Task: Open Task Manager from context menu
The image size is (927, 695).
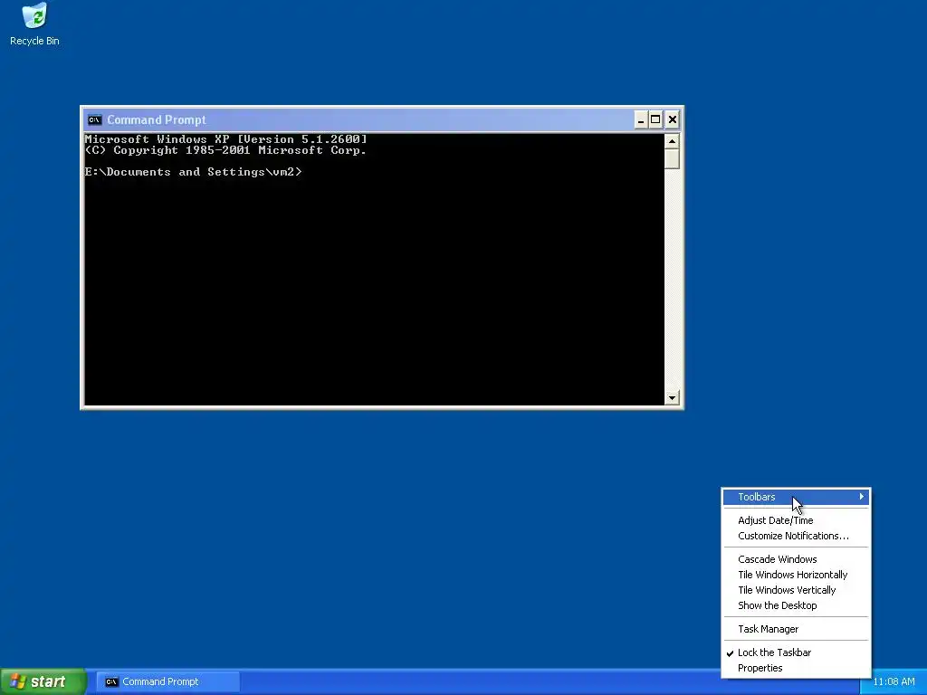Action: (796, 629)
